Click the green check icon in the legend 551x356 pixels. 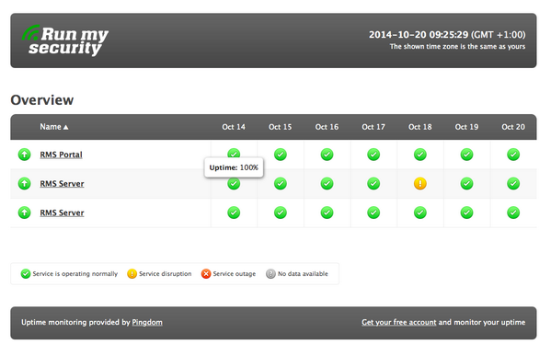click(26, 274)
